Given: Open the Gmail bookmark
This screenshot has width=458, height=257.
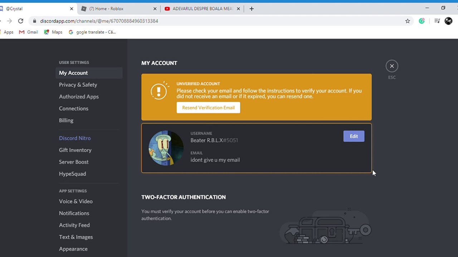Looking at the screenshot, I should click(28, 32).
